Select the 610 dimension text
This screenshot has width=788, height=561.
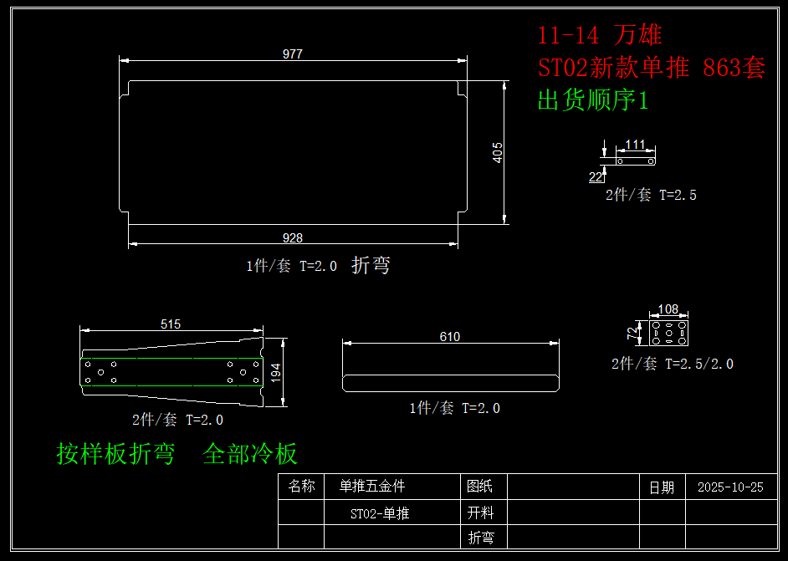449,337
